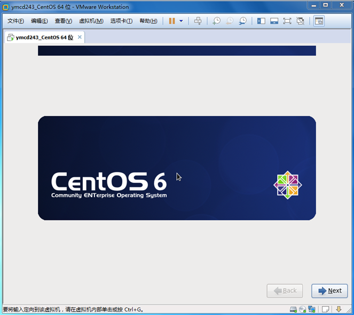The height and width of the screenshot is (315, 354).
Task: Select the ymcd243_CentOS 64 位 tab
Action: [45, 37]
